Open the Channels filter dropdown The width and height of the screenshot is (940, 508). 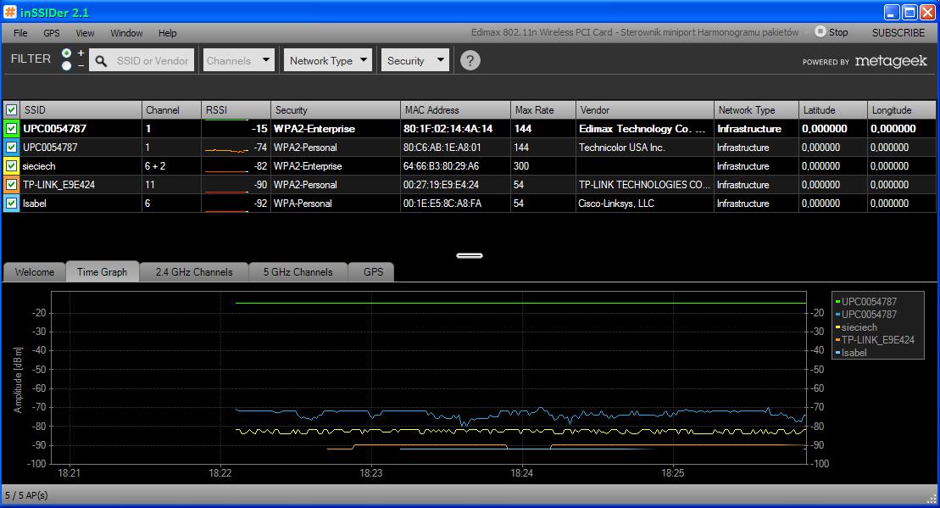tap(238, 60)
